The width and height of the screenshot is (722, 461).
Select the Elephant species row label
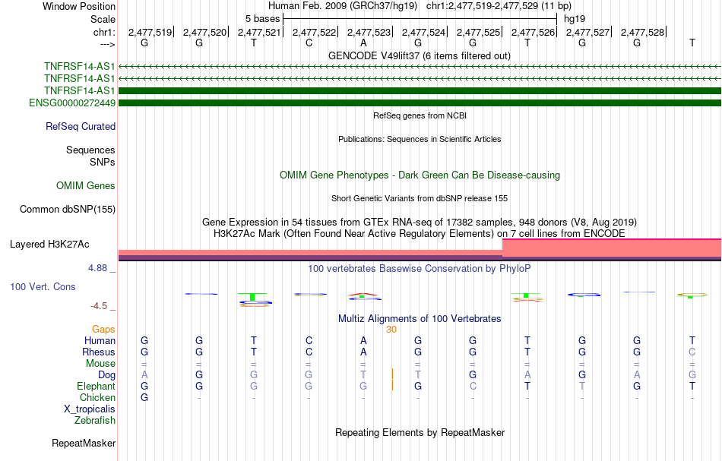pos(96,386)
